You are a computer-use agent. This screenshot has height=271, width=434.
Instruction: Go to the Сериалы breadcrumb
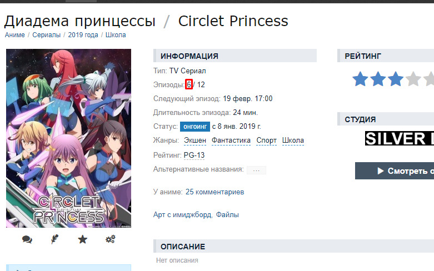pos(47,35)
